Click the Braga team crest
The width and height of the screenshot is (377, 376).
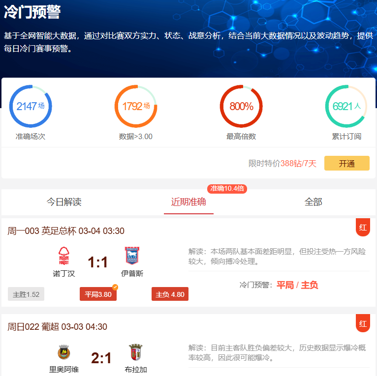pyautogui.click(x=136, y=352)
